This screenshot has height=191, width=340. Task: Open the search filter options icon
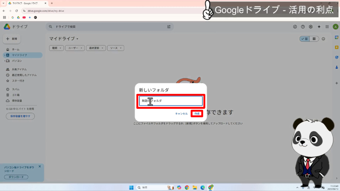pos(169,27)
